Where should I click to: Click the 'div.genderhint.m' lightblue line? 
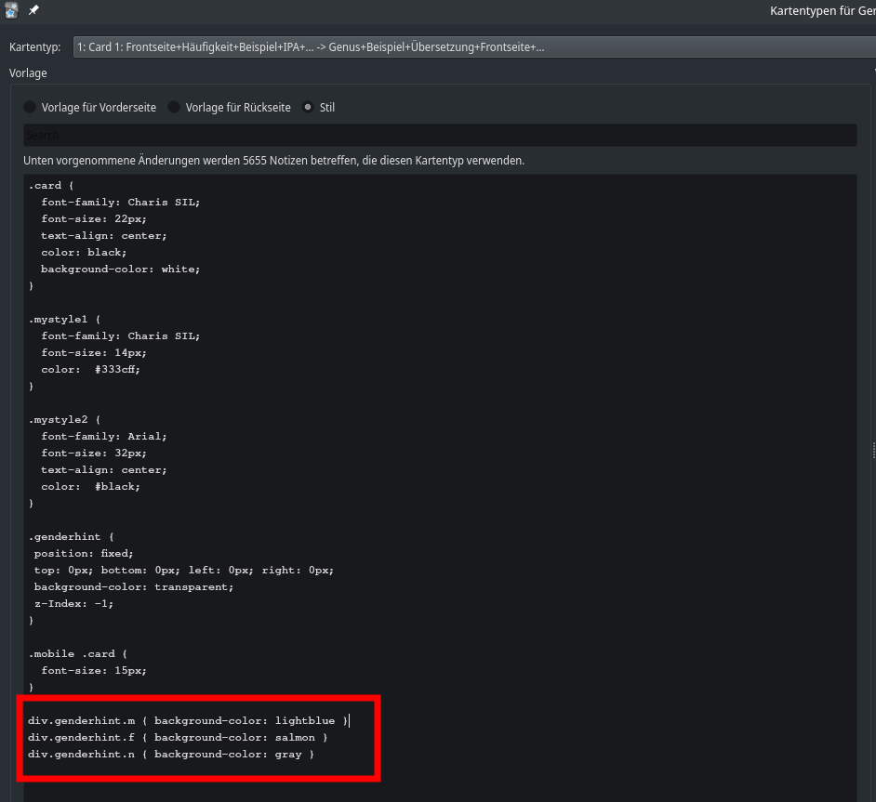point(188,721)
